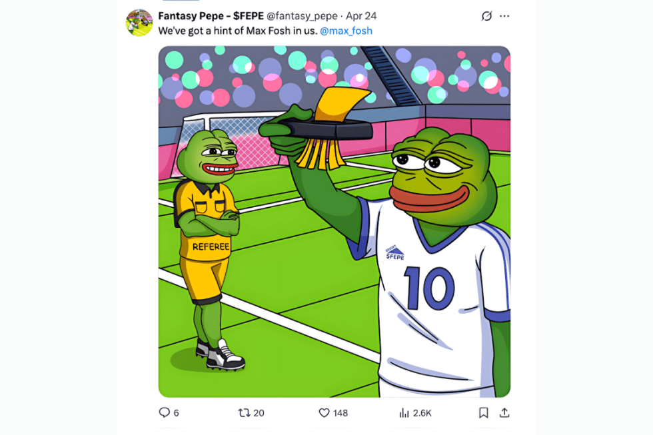Open the @max_fosh profile link
The width and height of the screenshot is (653, 435).
click(x=346, y=31)
